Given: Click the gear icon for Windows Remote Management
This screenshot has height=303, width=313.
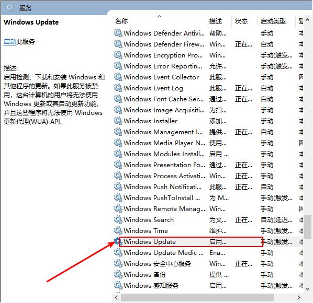Looking at the screenshot, I should 118,208.
